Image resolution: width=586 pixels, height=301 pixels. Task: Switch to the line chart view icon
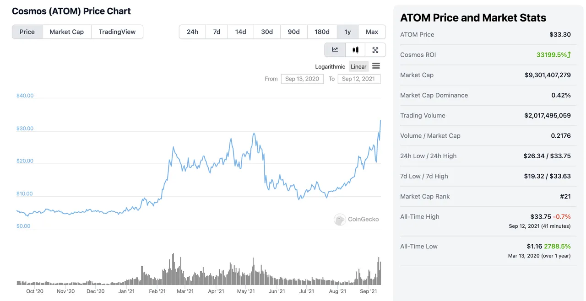(x=335, y=50)
